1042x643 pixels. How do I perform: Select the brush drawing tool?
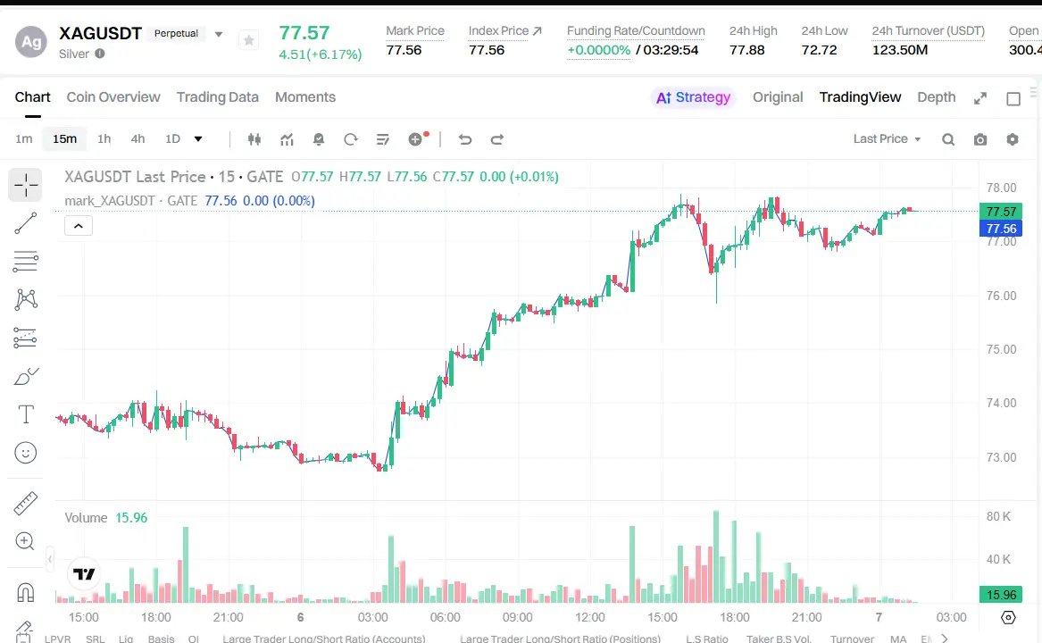click(25, 376)
